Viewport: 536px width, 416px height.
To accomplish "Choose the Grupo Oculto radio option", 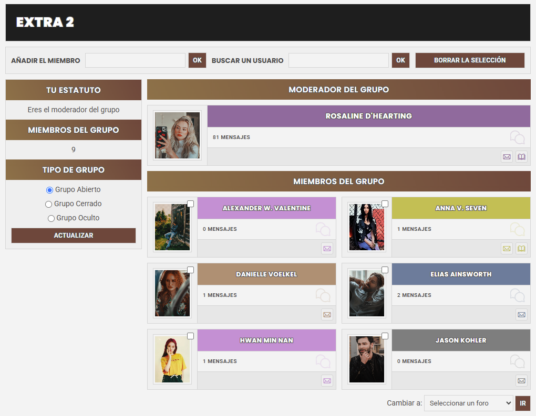I will tap(51, 218).
